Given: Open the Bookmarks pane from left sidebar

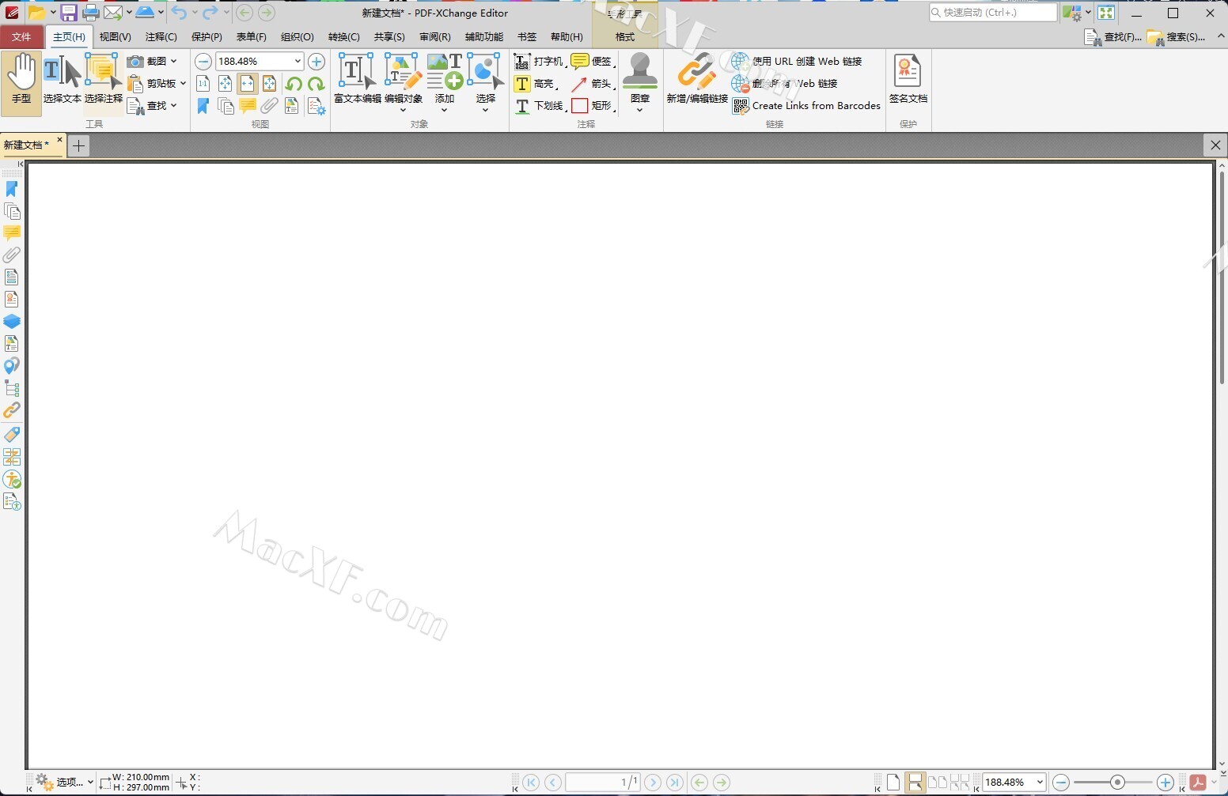Looking at the screenshot, I should [12, 189].
